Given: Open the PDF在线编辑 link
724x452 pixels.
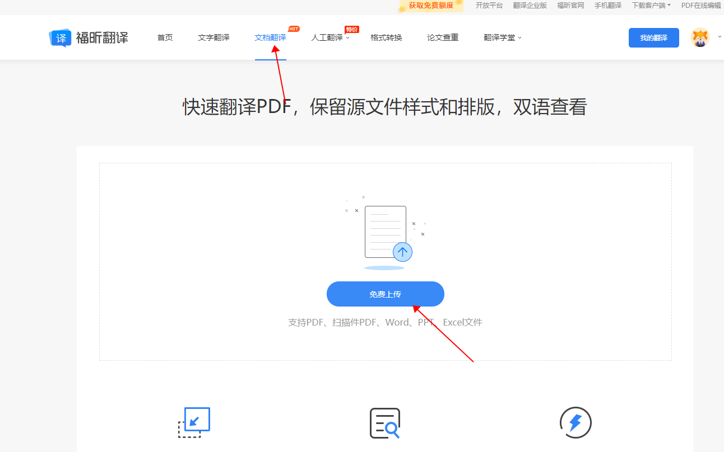Looking at the screenshot, I should click(x=701, y=6).
